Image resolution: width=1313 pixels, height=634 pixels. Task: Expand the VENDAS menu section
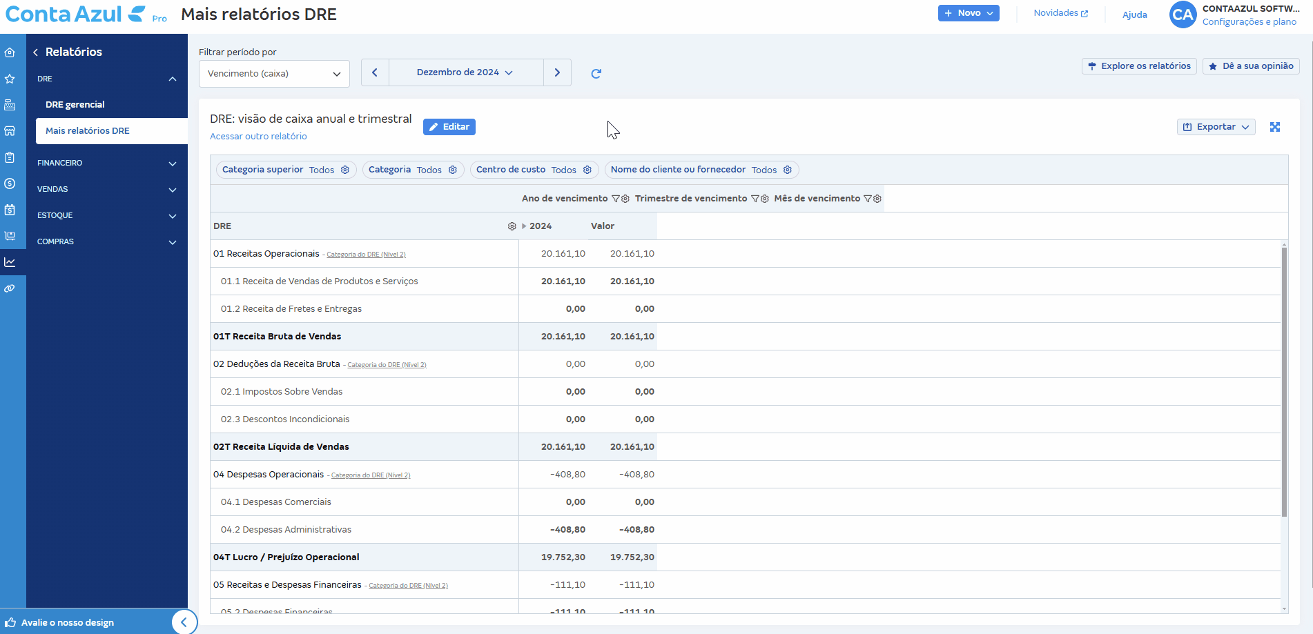107,190
